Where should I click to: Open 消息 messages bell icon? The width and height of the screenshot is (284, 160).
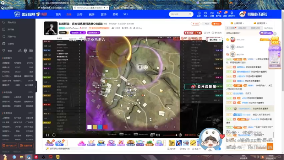click(225, 14)
